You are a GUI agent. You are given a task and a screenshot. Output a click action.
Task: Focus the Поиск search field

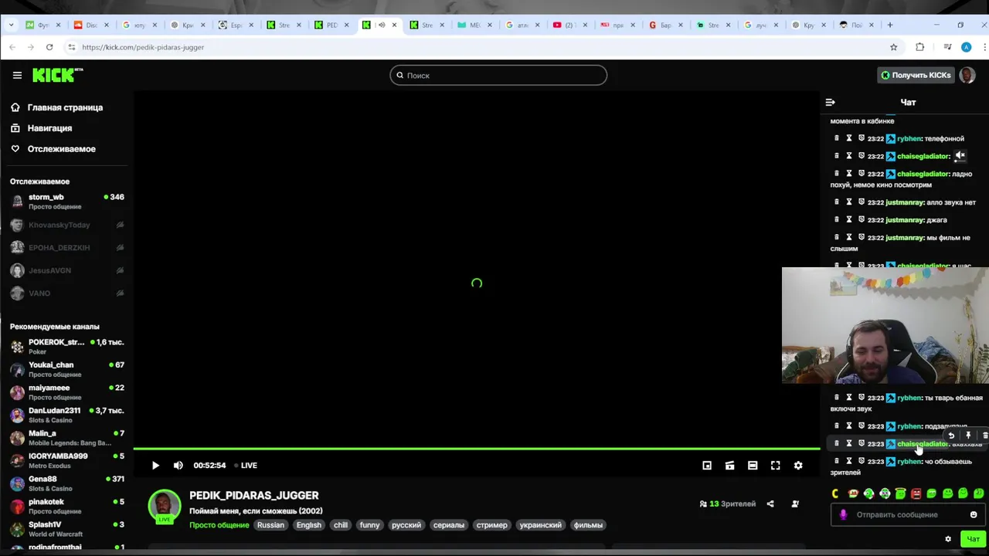(x=498, y=75)
